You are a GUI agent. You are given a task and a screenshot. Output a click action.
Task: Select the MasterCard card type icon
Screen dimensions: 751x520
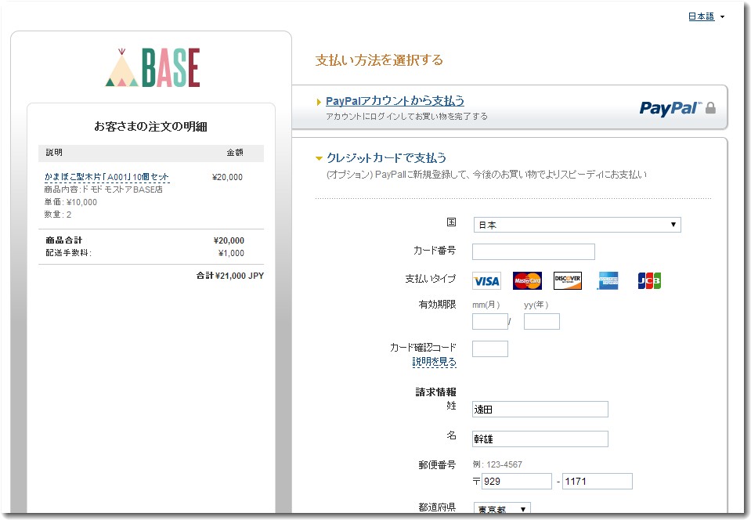pos(526,280)
